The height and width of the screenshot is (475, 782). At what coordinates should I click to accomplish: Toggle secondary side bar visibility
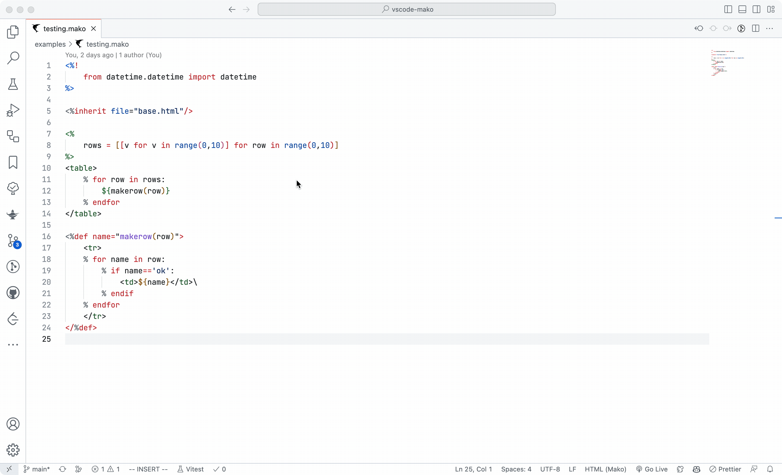[x=756, y=9]
